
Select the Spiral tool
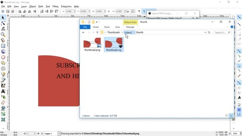pyautogui.click(x=3, y=69)
